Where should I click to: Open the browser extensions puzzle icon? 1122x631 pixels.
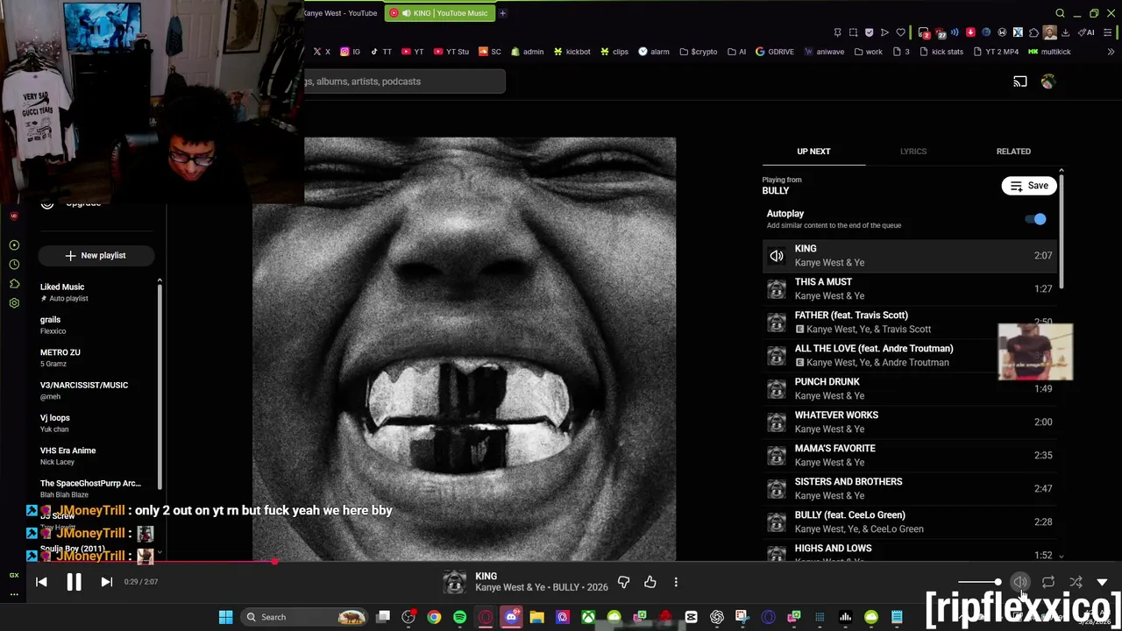(1033, 32)
